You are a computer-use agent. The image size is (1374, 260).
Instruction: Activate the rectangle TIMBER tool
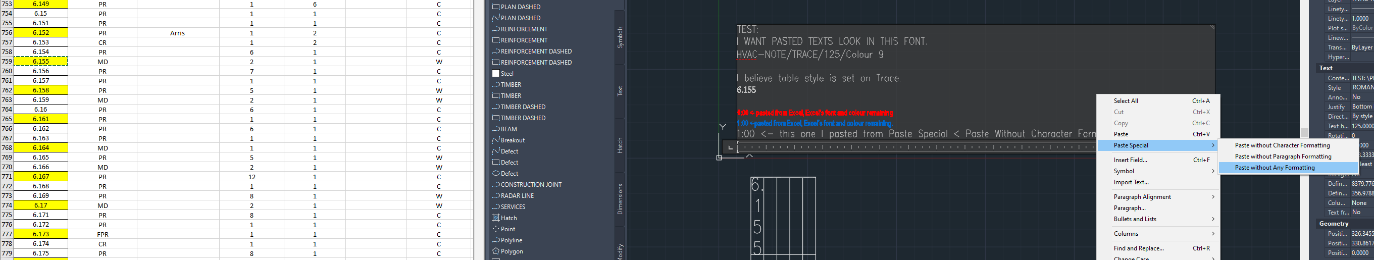click(506, 96)
